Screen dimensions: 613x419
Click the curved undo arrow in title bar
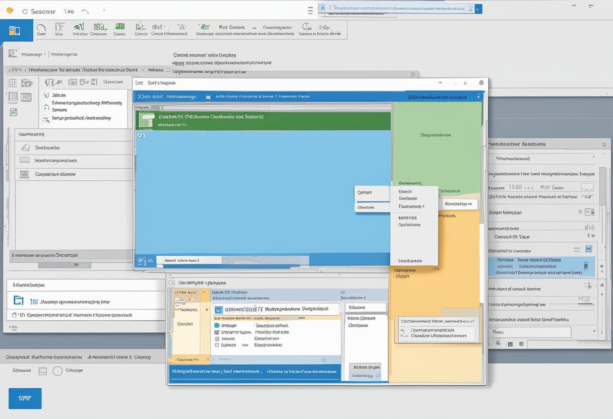(85, 11)
